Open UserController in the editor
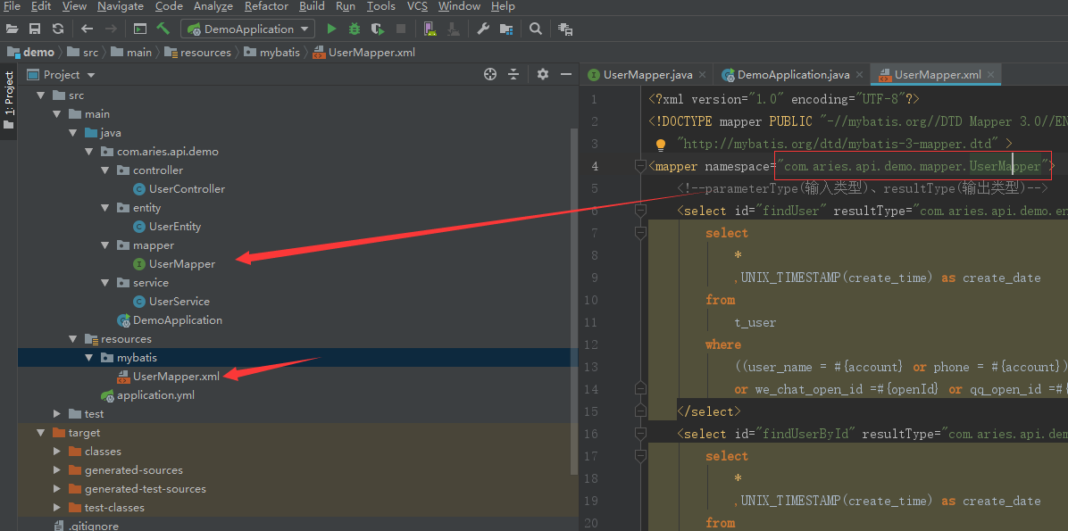Screen dimensions: 1068x531 188,188
